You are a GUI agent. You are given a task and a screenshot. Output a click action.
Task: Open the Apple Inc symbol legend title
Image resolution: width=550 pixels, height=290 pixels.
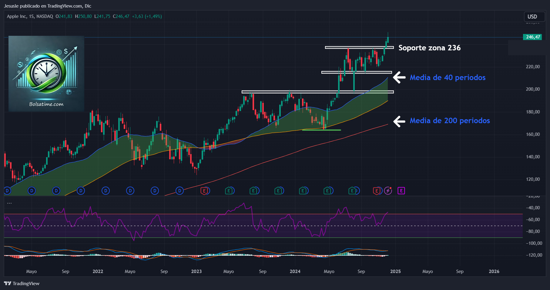(30, 16)
